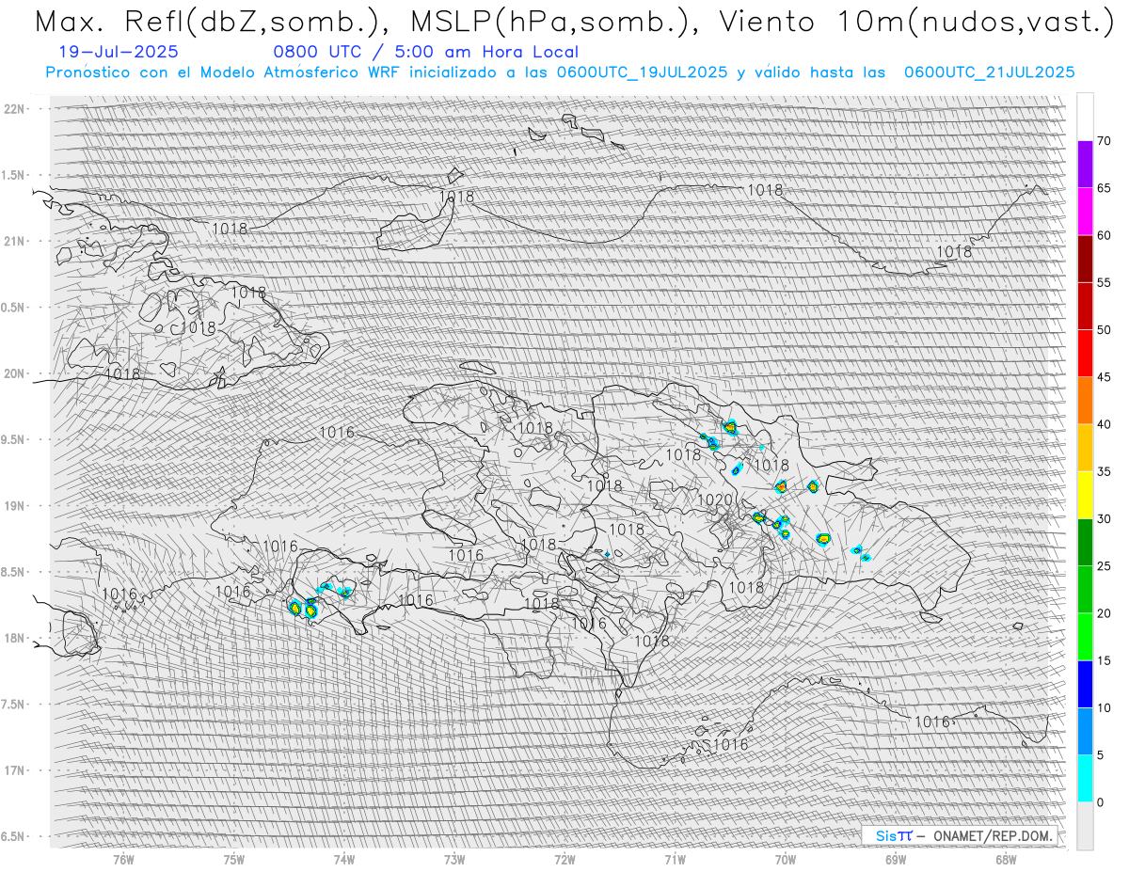Click the longitude axis label "73W"
The height and width of the screenshot is (872, 1129).
click(454, 859)
